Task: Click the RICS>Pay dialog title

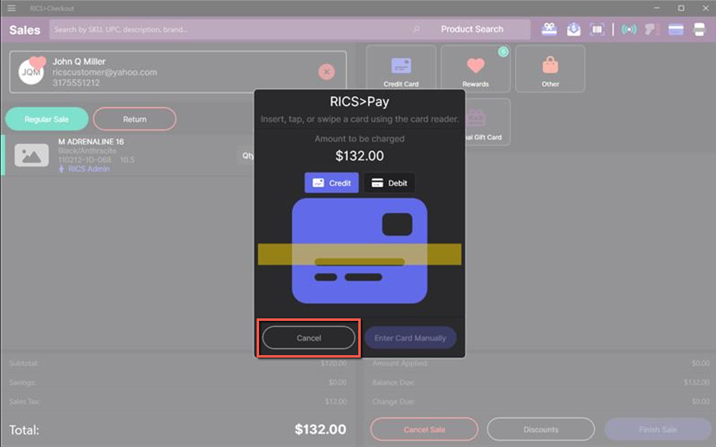Action: click(x=360, y=102)
